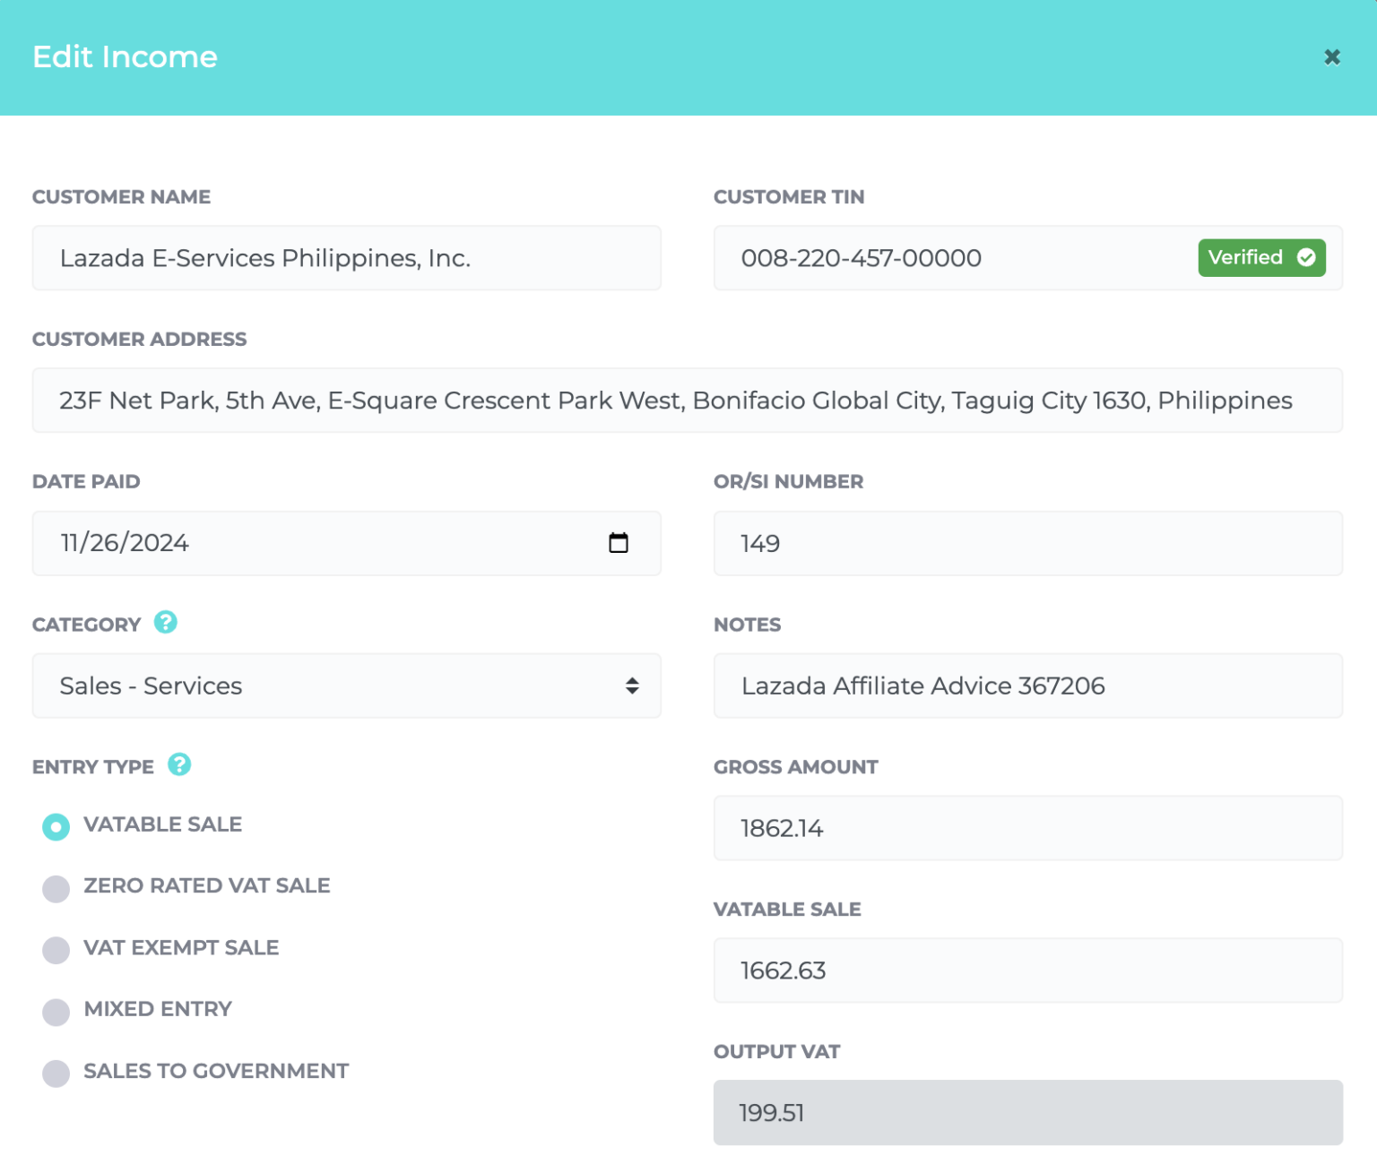Click the Gross Amount field showing 1862.14
The width and height of the screenshot is (1377, 1173).
[1027, 828]
